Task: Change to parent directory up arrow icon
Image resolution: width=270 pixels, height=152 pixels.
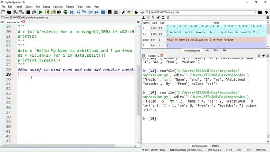Action: click(266, 12)
